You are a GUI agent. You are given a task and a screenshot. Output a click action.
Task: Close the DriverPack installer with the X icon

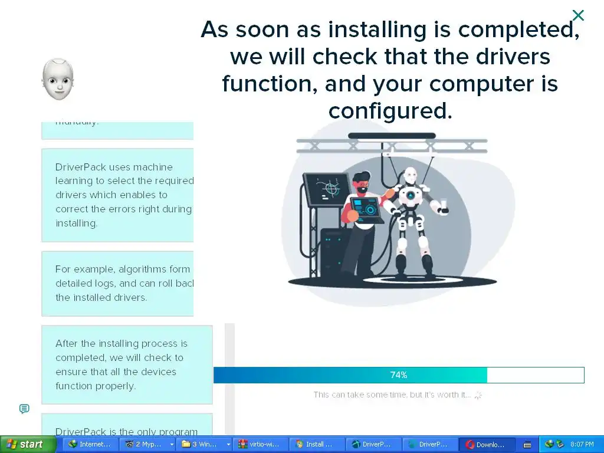pyautogui.click(x=578, y=15)
